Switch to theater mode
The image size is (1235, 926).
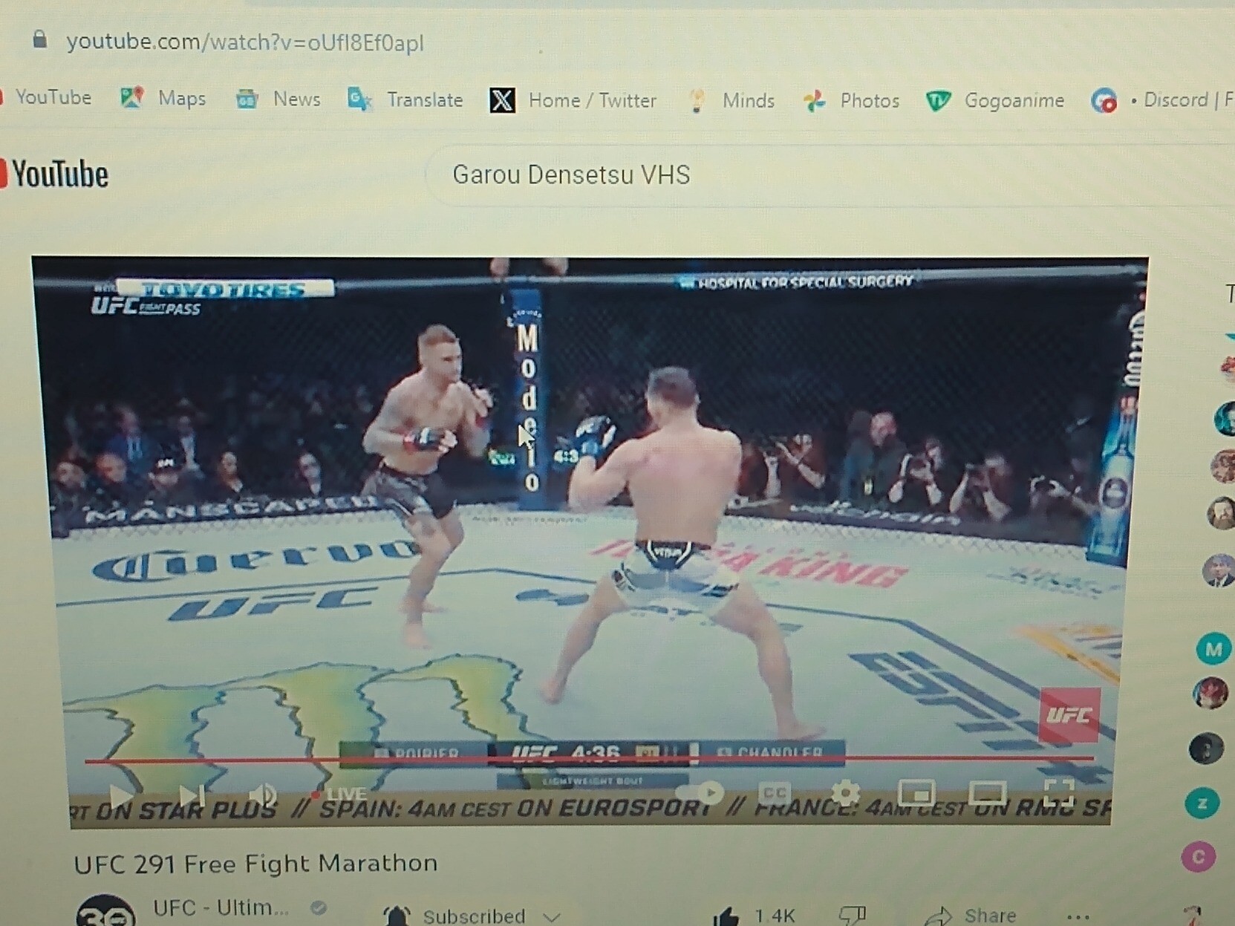coord(987,793)
